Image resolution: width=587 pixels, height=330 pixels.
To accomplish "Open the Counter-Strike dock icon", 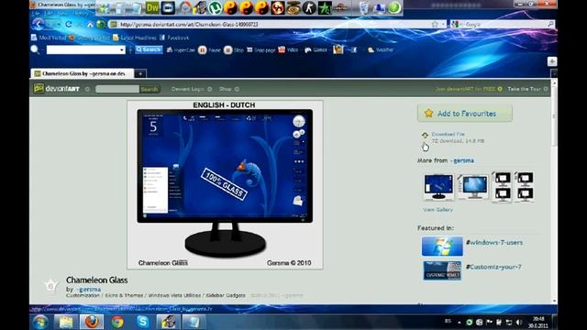I will (309, 8).
